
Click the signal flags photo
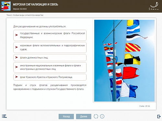coord(124,60)
